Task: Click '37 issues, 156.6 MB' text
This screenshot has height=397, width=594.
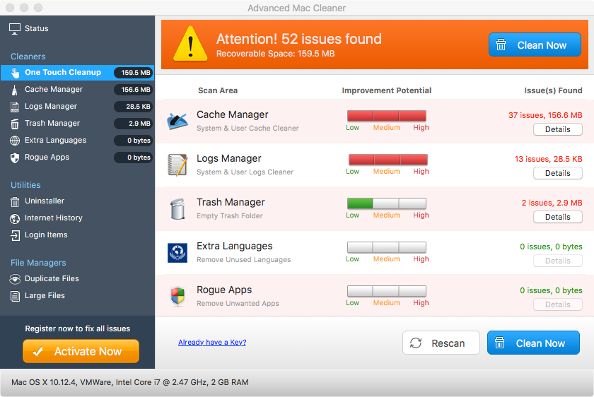Action: click(545, 115)
